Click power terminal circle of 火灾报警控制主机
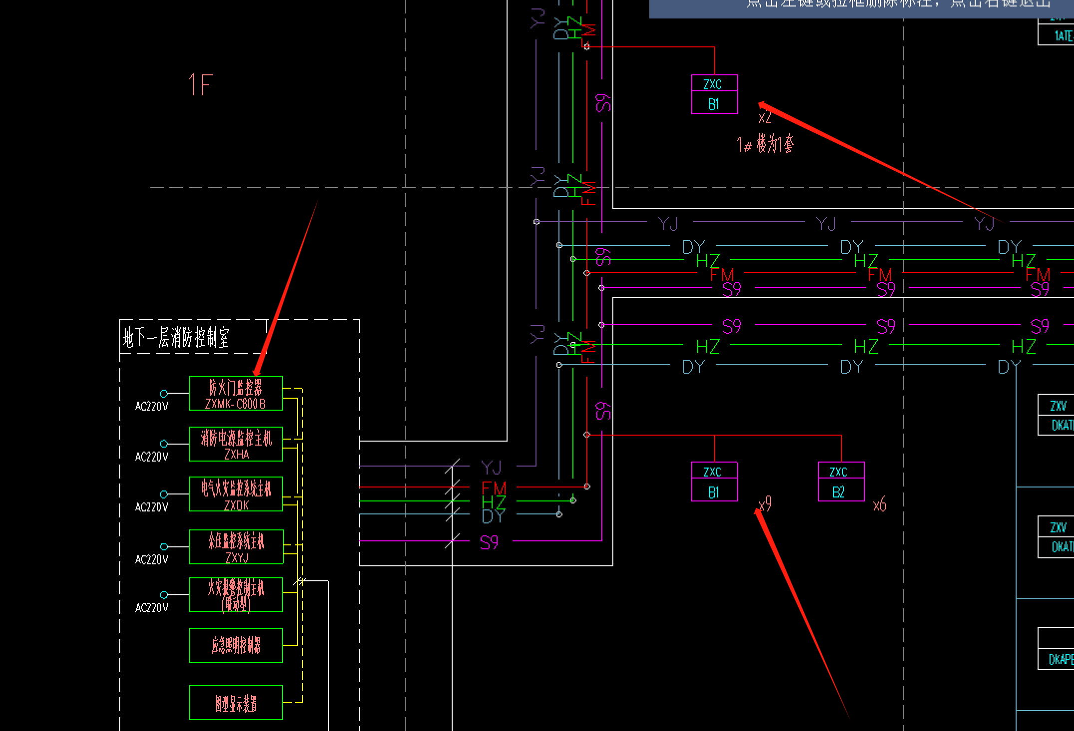 [164, 595]
